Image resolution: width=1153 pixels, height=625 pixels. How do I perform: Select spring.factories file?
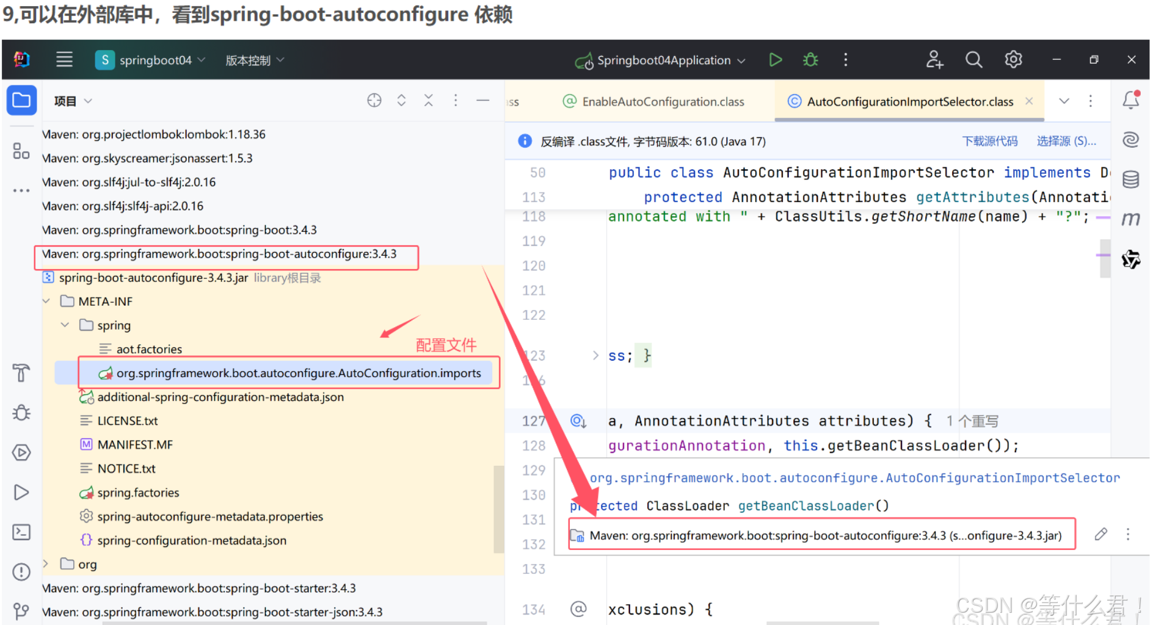(138, 493)
